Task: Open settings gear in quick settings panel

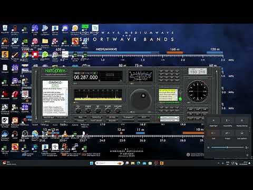Action: [x=247, y=155]
